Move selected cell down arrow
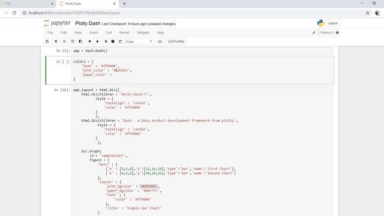 click(97, 41)
